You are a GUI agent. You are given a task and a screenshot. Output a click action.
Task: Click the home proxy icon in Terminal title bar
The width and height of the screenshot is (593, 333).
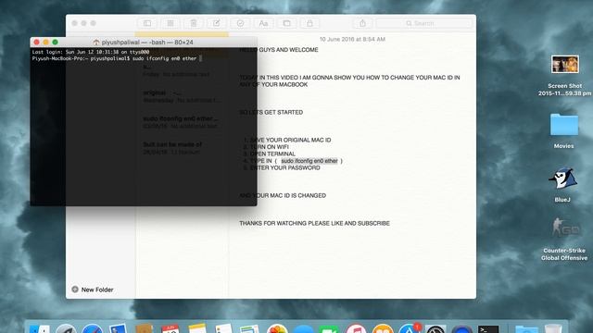(x=96, y=43)
